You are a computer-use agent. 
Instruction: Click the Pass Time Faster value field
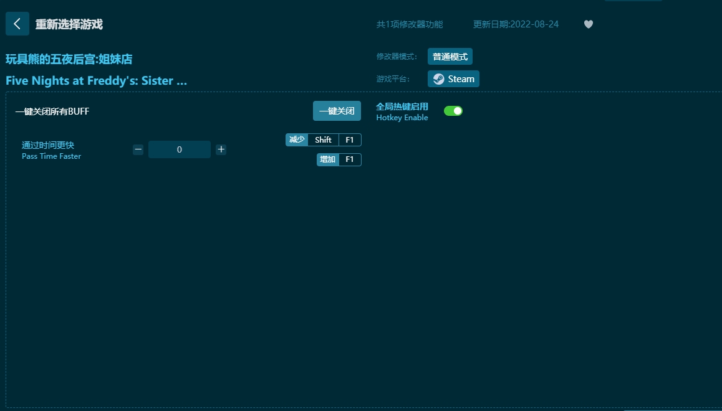(x=180, y=149)
